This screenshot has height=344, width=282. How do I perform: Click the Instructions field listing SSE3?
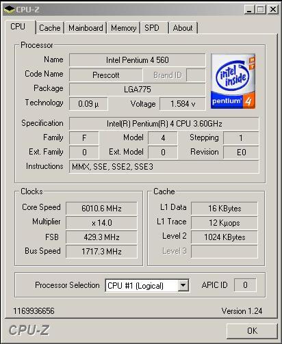[164, 167]
